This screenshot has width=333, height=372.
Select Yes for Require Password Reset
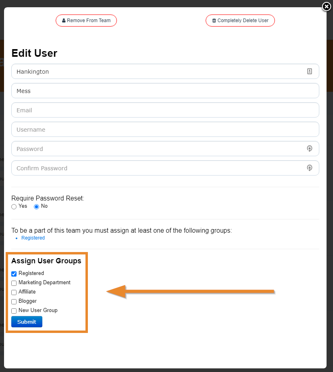pos(14,207)
